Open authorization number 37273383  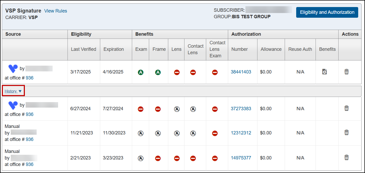[x=241, y=109]
